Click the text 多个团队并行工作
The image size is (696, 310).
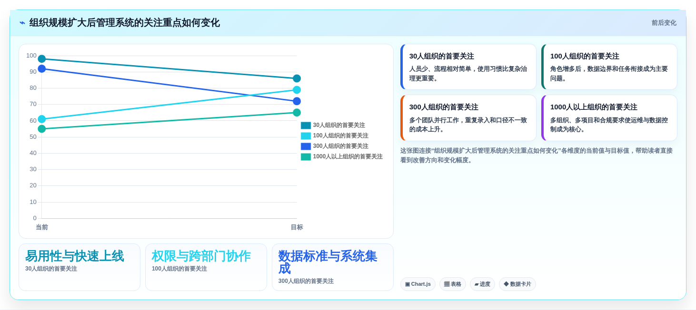[x=434, y=120]
